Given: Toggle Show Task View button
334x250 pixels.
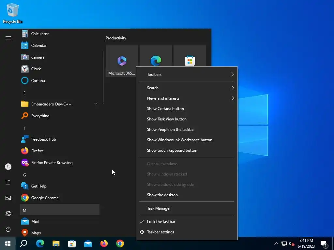Looking at the screenshot, I should 187,119.
